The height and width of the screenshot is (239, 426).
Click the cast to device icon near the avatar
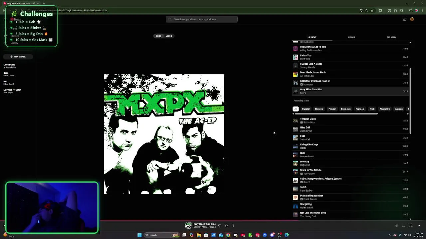tap(405, 19)
